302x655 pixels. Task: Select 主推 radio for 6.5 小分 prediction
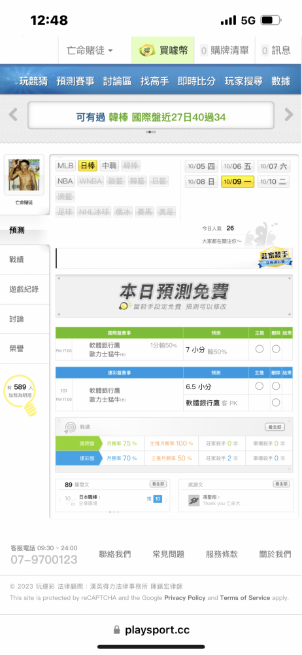(260, 386)
